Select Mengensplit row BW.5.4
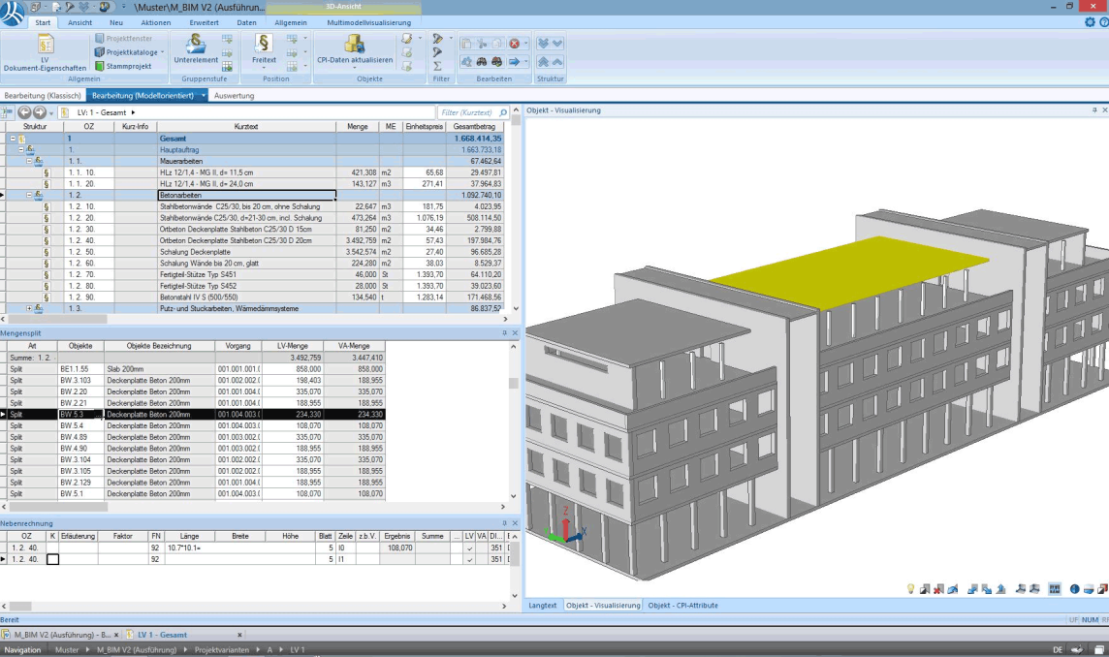This screenshot has height=657, width=1109. tap(192, 425)
